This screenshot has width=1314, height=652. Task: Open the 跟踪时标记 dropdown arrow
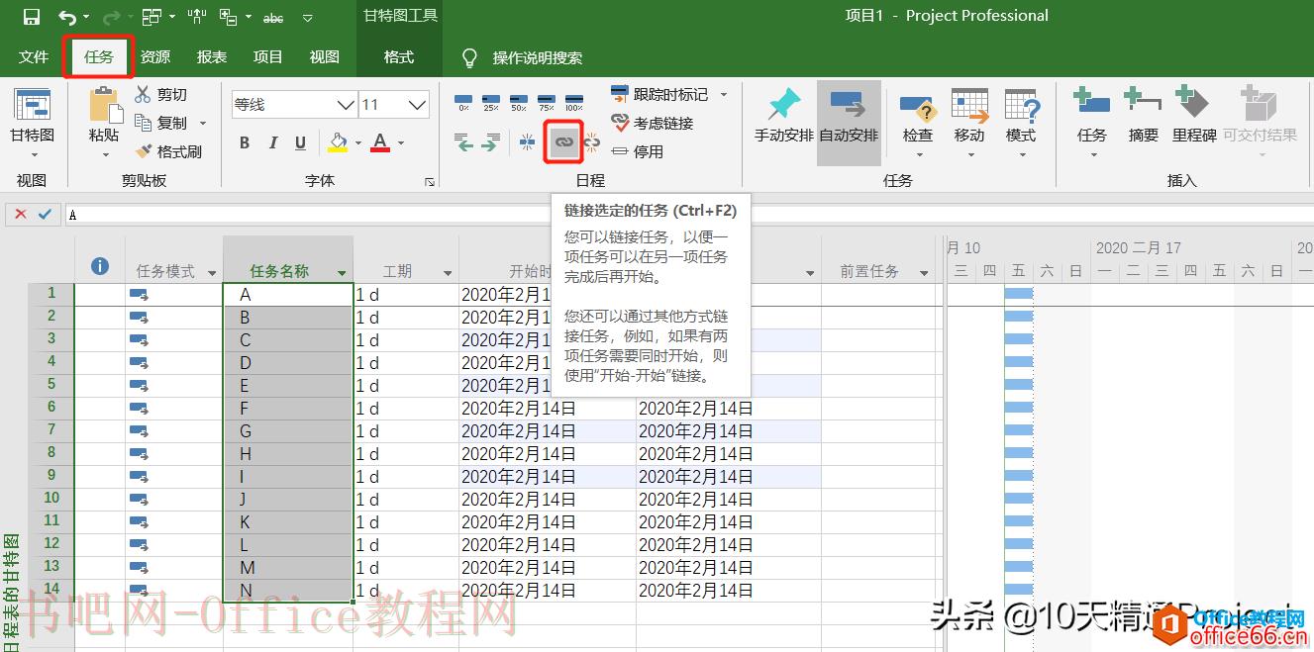pos(724,94)
